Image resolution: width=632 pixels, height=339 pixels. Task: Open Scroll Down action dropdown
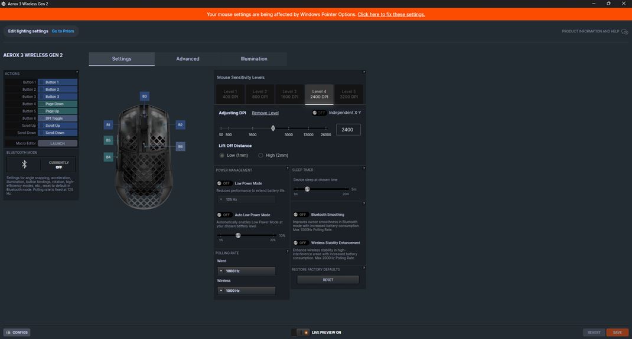58,133
